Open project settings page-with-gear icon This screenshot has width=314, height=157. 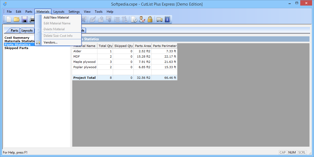click(134, 19)
